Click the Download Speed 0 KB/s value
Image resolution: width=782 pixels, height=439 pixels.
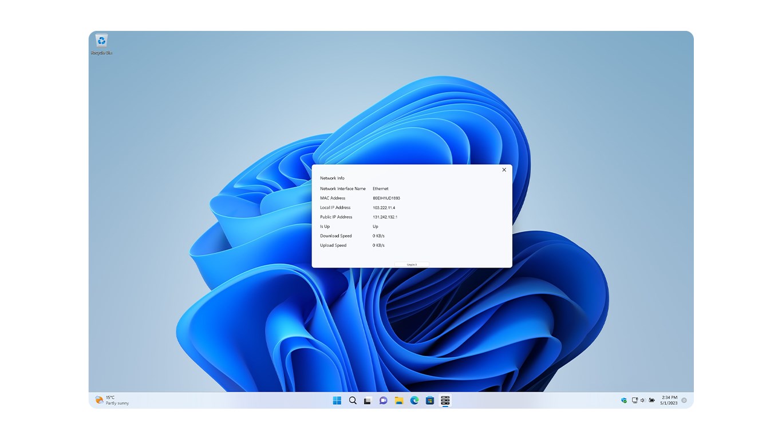click(379, 236)
